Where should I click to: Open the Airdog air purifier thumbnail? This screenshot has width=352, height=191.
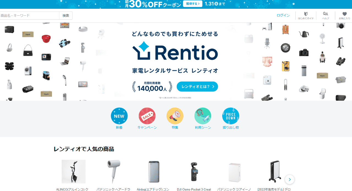coord(154,172)
